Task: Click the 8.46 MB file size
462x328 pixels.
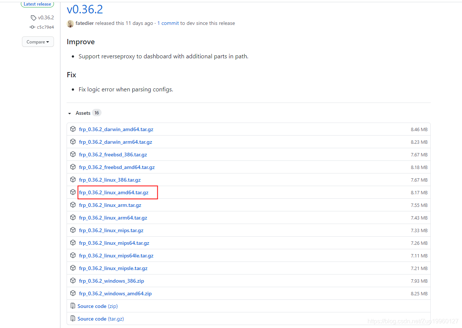Action: tap(419, 130)
